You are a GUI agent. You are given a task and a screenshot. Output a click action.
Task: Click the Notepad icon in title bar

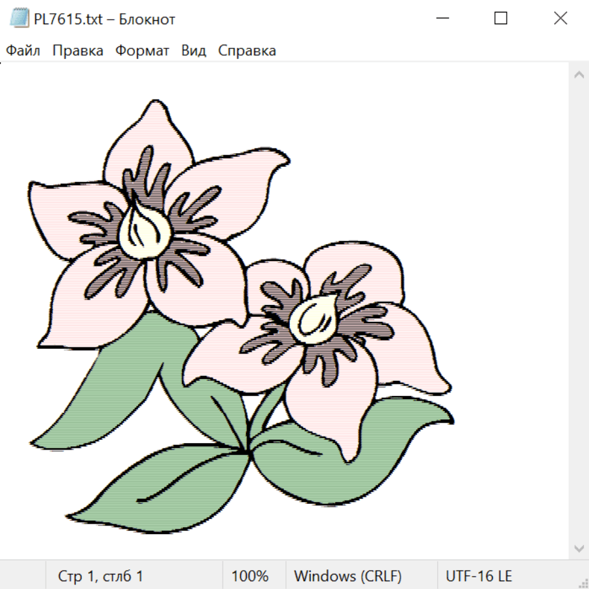tap(19, 18)
